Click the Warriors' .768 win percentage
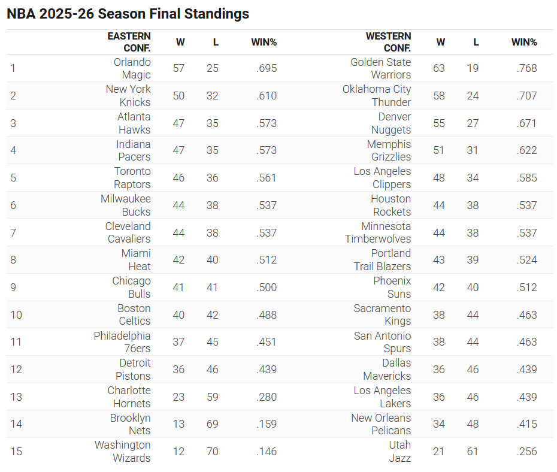This screenshot has height=472, width=557. 526,68
